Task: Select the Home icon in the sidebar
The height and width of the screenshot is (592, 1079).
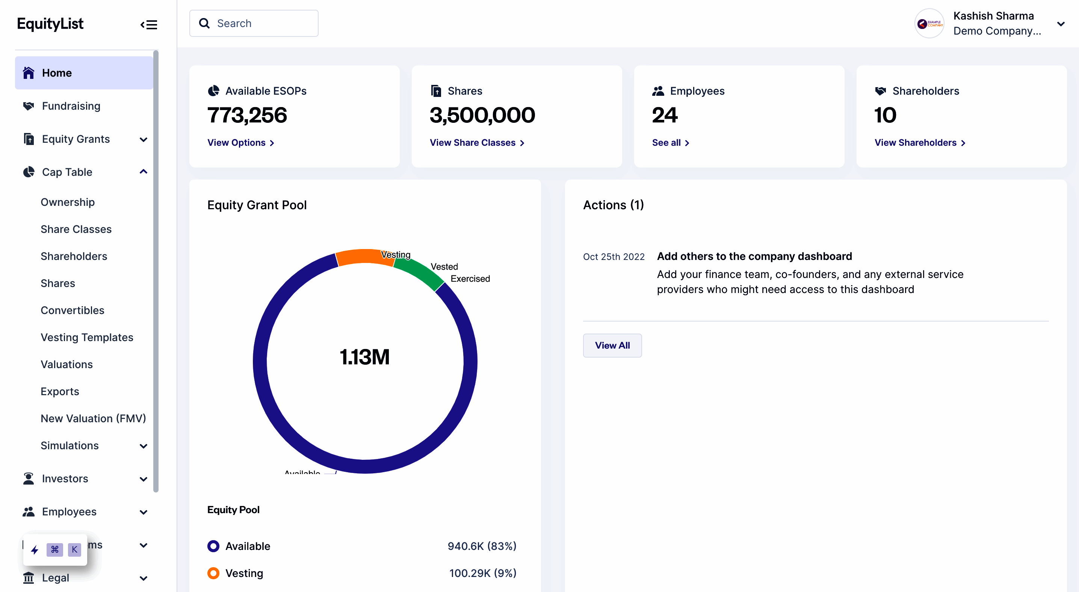Action: coord(29,72)
